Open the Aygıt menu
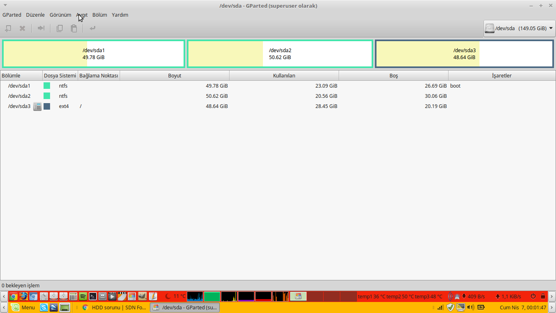The image size is (556, 313). [82, 15]
